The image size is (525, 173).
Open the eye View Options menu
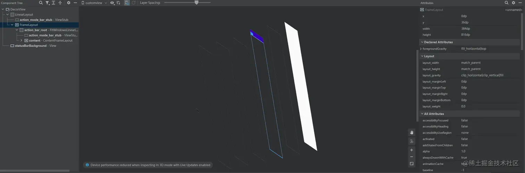tap(113, 3)
